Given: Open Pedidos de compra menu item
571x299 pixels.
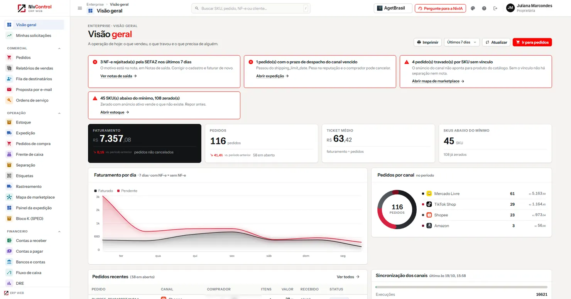Looking at the screenshot, I should click(34, 144).
